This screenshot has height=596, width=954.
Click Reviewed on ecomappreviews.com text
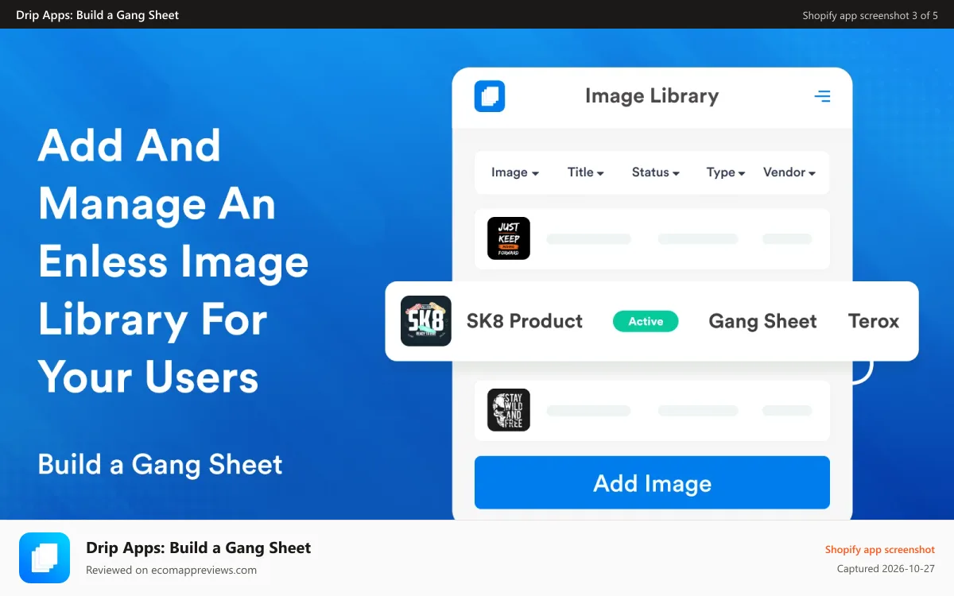(x=171, y=570)
